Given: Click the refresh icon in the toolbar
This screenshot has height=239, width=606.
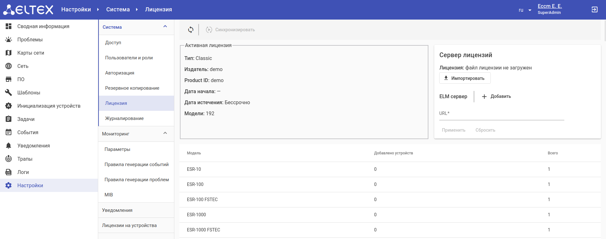Looking at the screenshot, I should tap(191, 30).
